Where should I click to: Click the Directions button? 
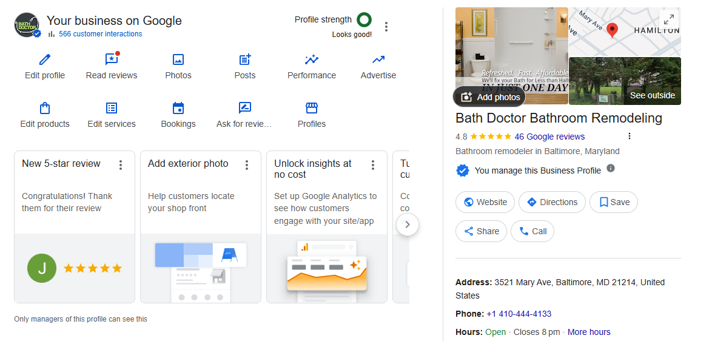point(552,202)
